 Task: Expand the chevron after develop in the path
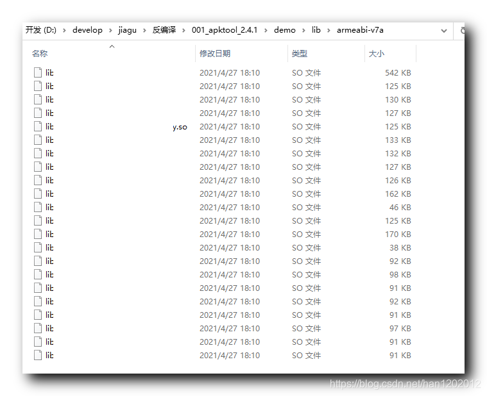pos(110,30)
